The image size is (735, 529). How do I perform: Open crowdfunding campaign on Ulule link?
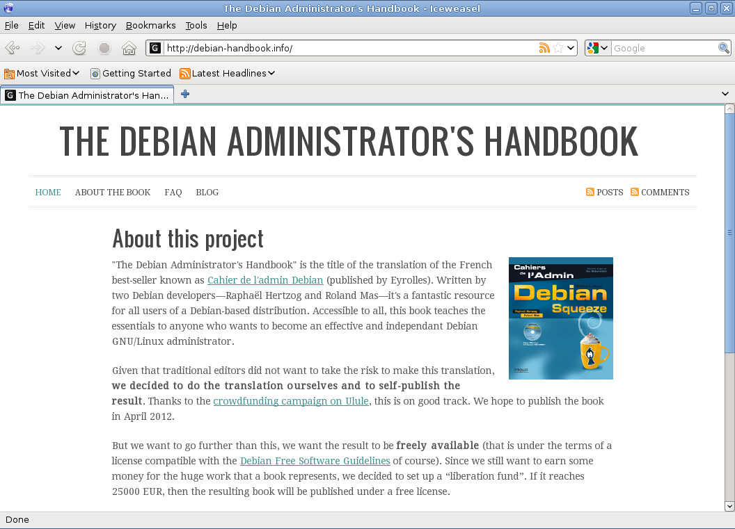291,401
